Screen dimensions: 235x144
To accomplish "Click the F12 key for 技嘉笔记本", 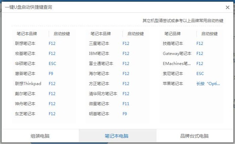I will click(x=200, y=43).
